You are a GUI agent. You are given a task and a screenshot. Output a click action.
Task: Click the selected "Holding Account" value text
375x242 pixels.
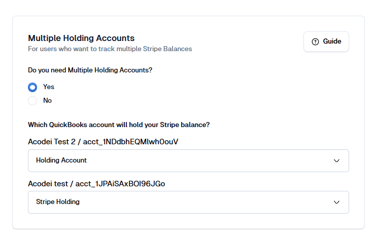(x=61, y=160)
